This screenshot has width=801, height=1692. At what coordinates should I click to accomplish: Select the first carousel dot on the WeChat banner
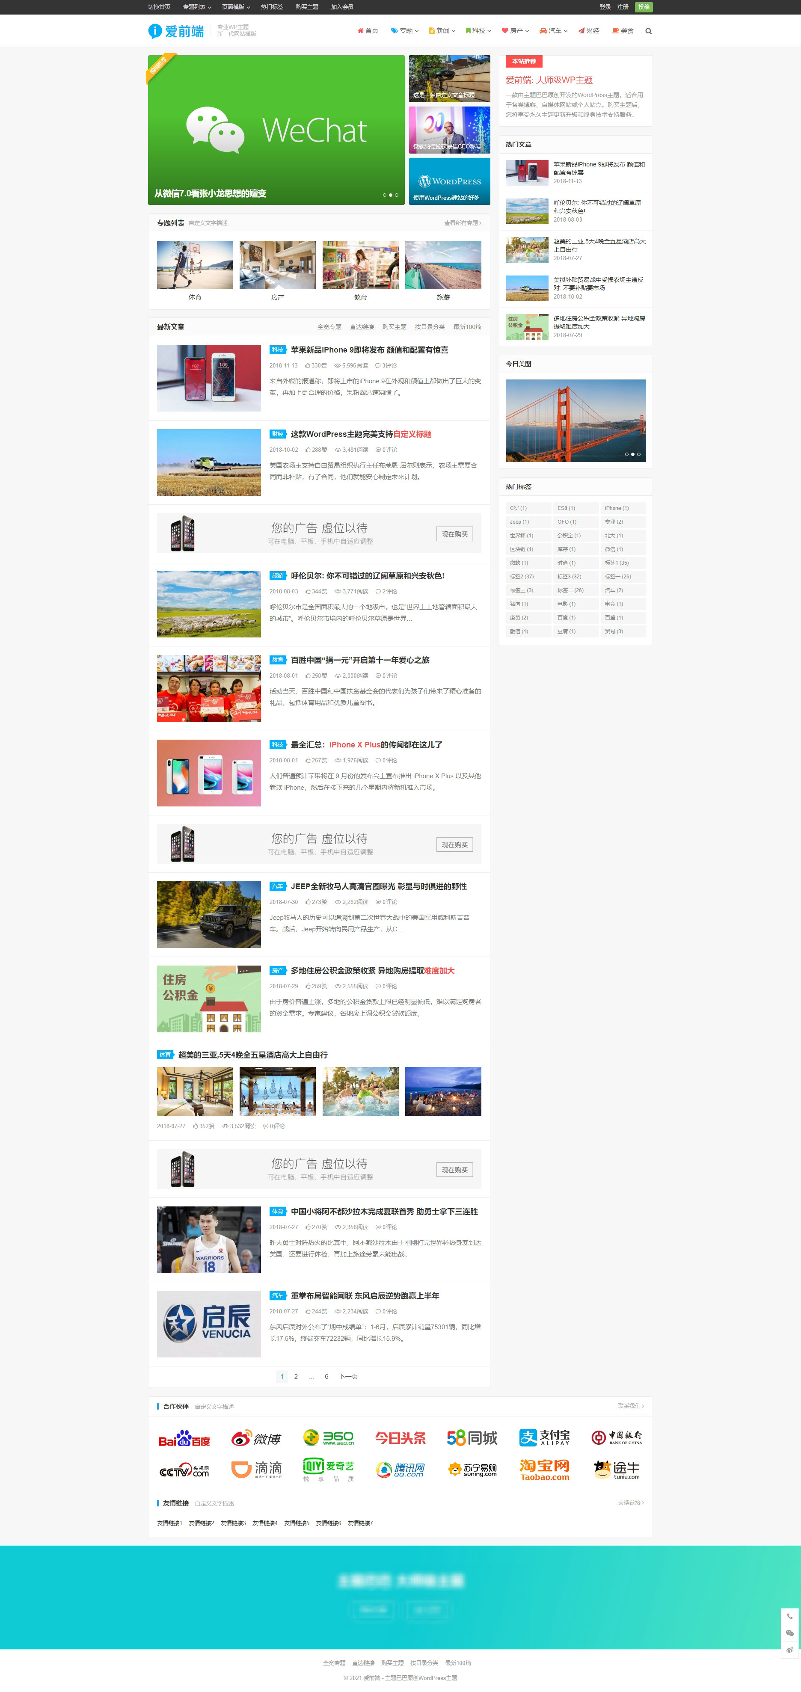(384, 195)
